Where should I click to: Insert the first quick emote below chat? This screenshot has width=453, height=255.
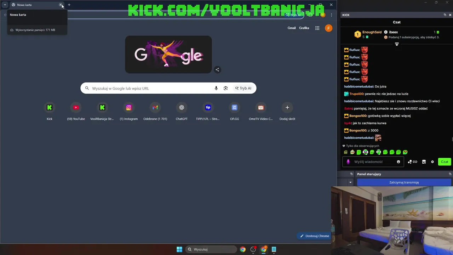(x=346, y=152)
